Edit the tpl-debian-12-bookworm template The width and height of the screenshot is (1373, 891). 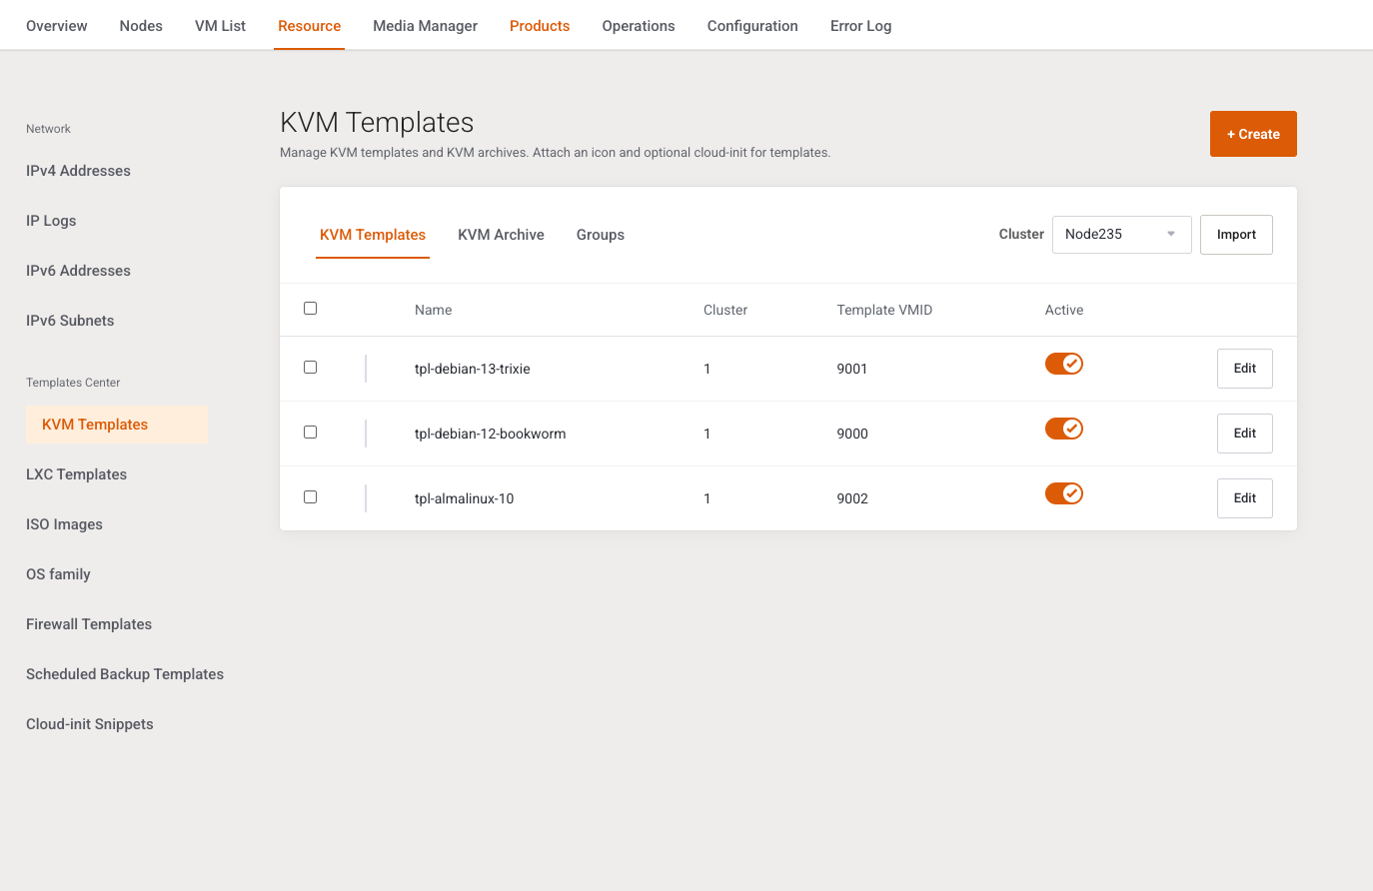[1244, 434]
